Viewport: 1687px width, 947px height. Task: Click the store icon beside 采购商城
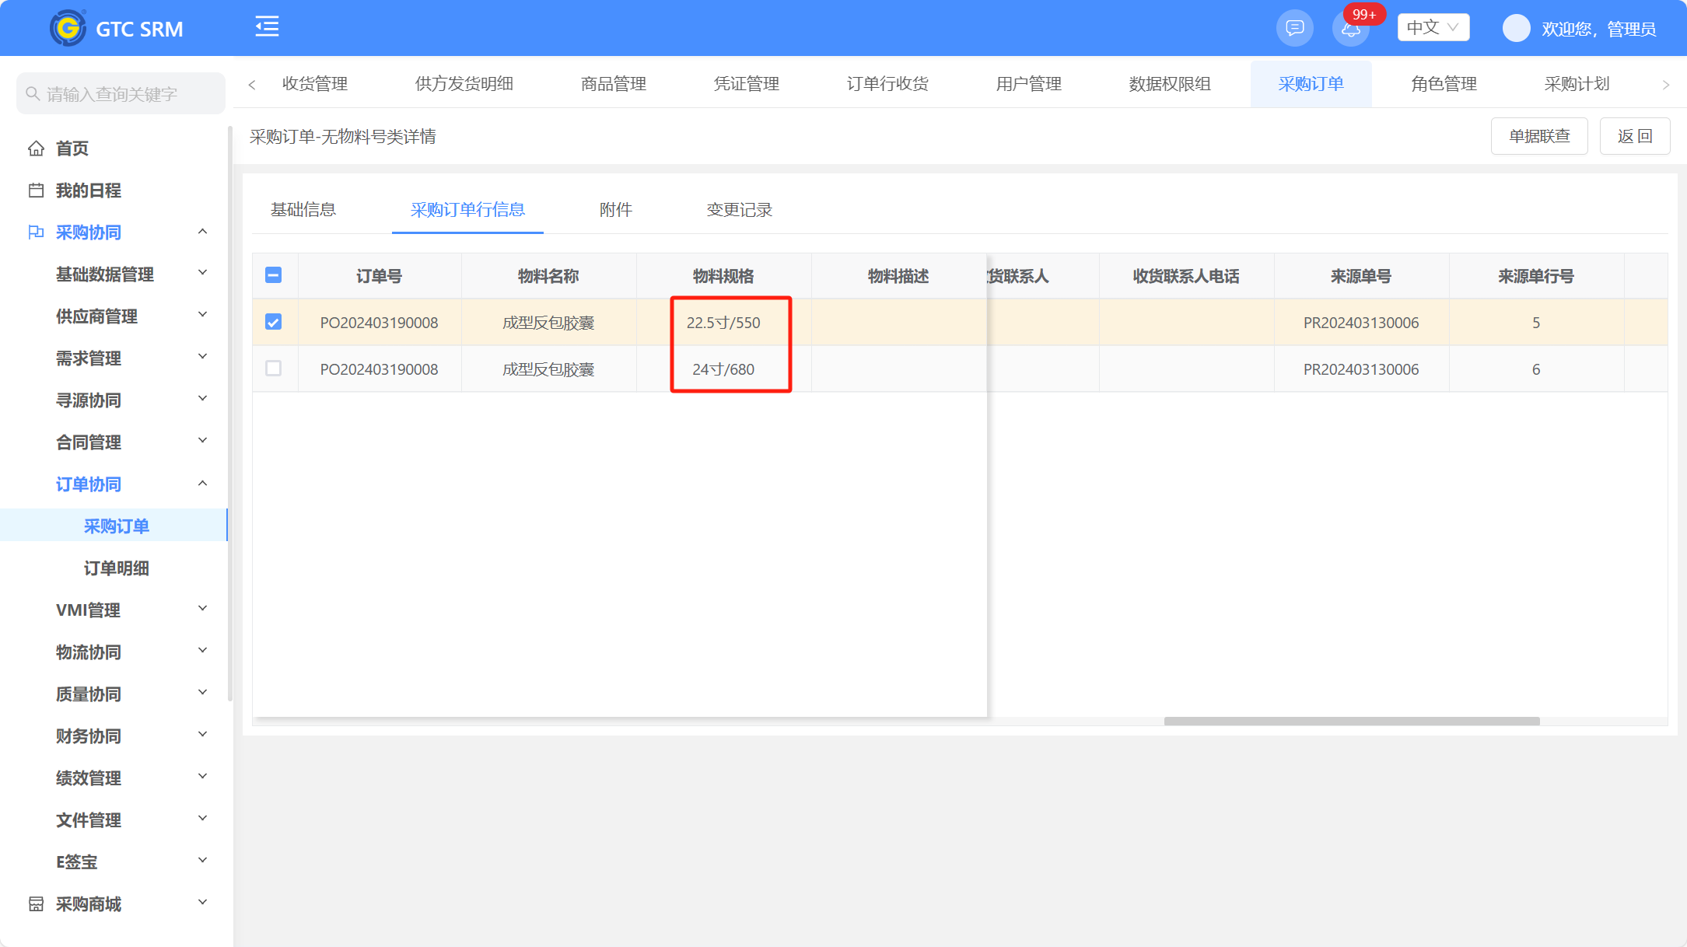coord(36,903)
